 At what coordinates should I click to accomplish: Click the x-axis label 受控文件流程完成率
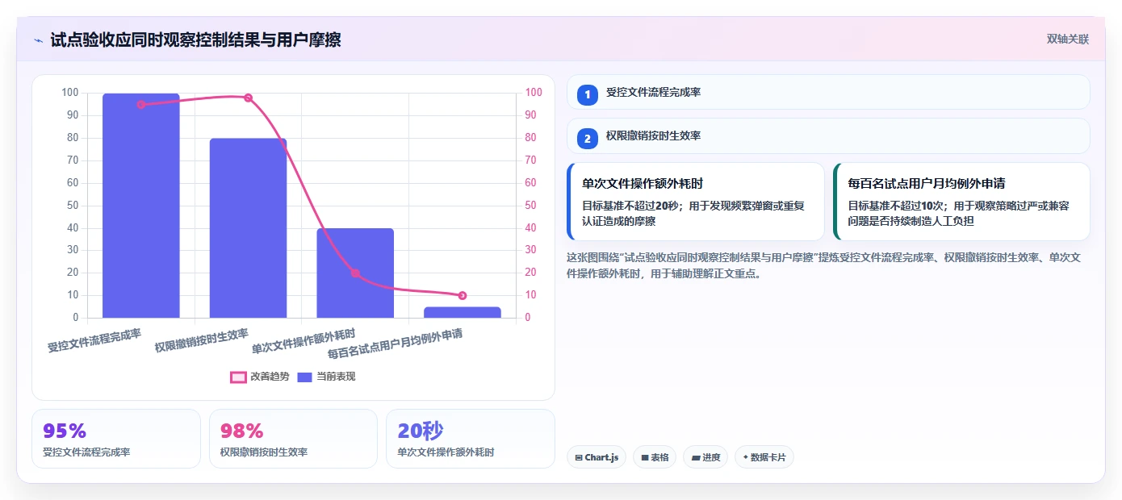pyautogui.click(x=94, y=340)
